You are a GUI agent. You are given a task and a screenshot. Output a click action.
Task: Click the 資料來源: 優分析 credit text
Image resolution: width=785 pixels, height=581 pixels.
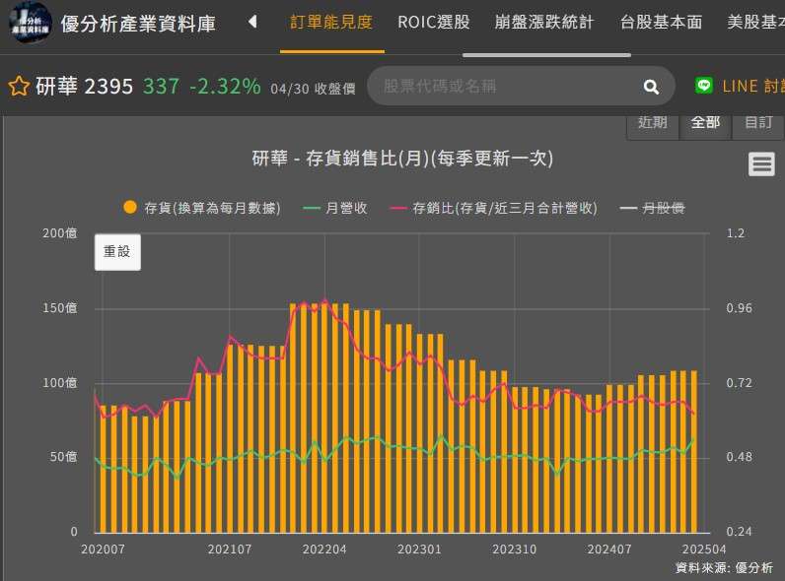tap(724, 568)
